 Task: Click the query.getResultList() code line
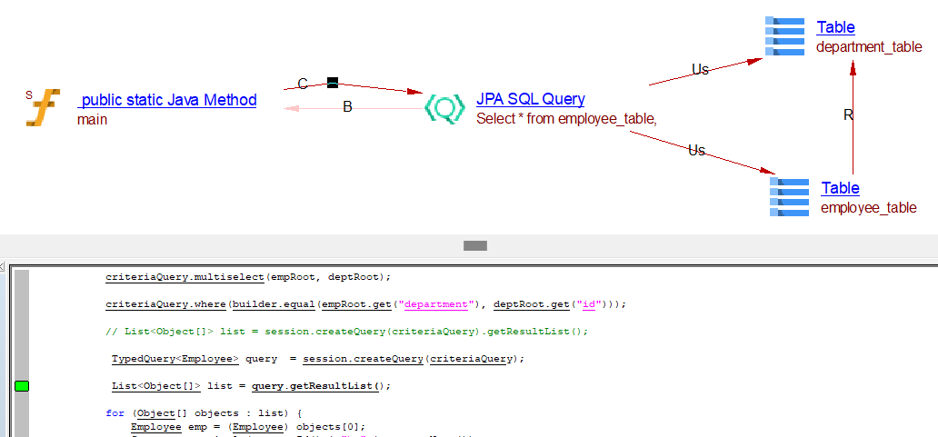(x=251, y=386)
